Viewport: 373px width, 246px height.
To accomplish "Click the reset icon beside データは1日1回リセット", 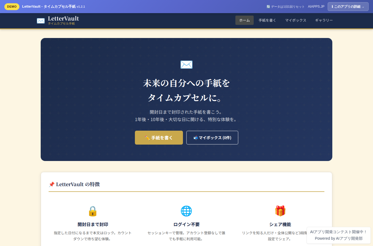I will (268, 7).
